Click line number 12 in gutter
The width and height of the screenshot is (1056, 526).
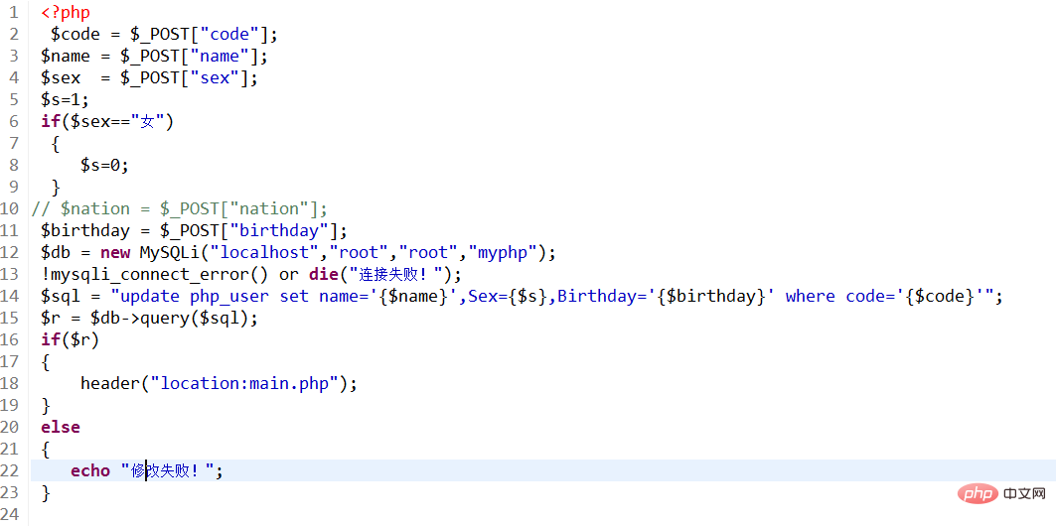point(10,253)
